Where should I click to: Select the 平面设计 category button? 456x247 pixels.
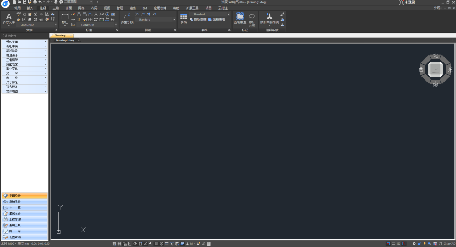coord(25,196)
